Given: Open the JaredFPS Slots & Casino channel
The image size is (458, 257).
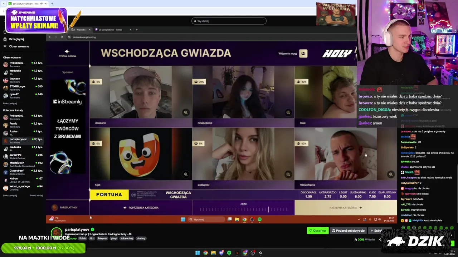Looking at the screenshot, I should [x=22, y=156].
